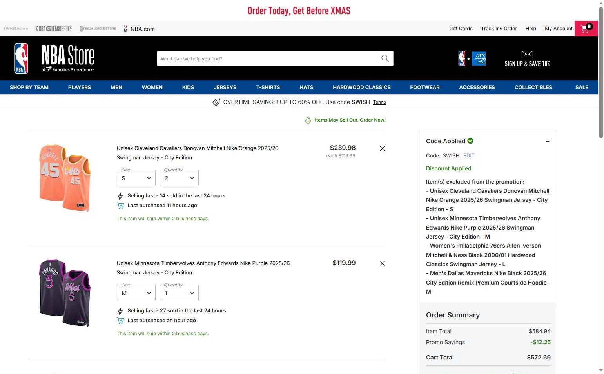Remove the Anthony Edwards jersey with X
This screenshot has width=604, height=374.
382,263
